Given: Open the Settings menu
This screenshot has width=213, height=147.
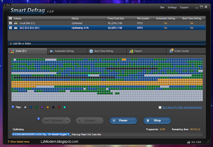Looking at the screenshot, I should pyautogui.click(x=172, y=7).
